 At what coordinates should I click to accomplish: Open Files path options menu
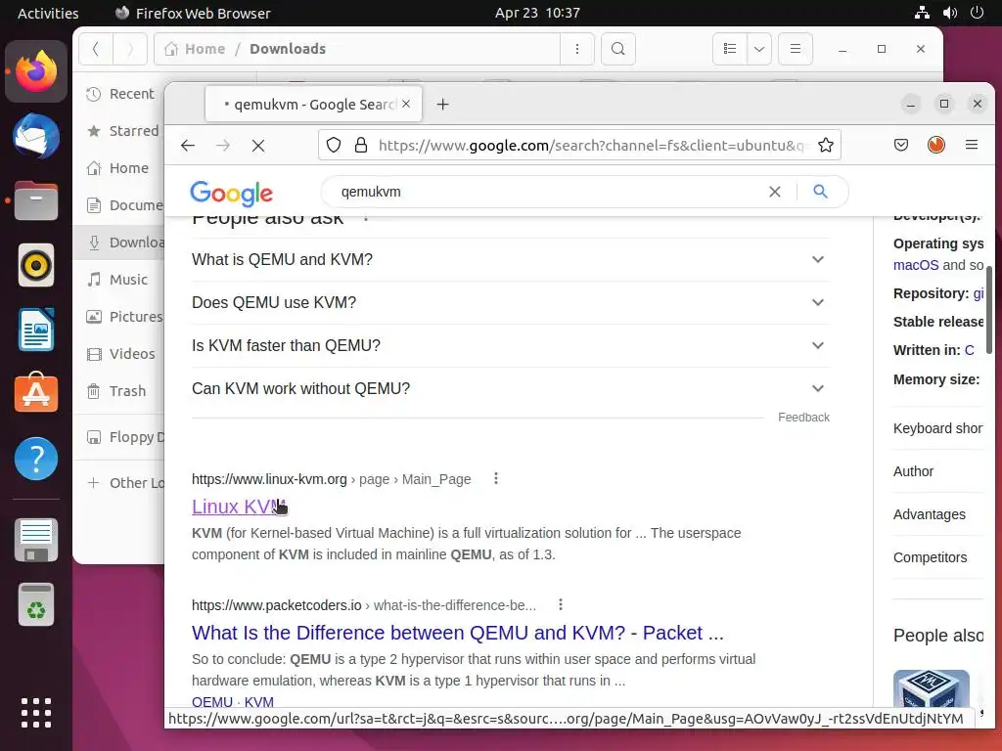click(x=577, y=49)
